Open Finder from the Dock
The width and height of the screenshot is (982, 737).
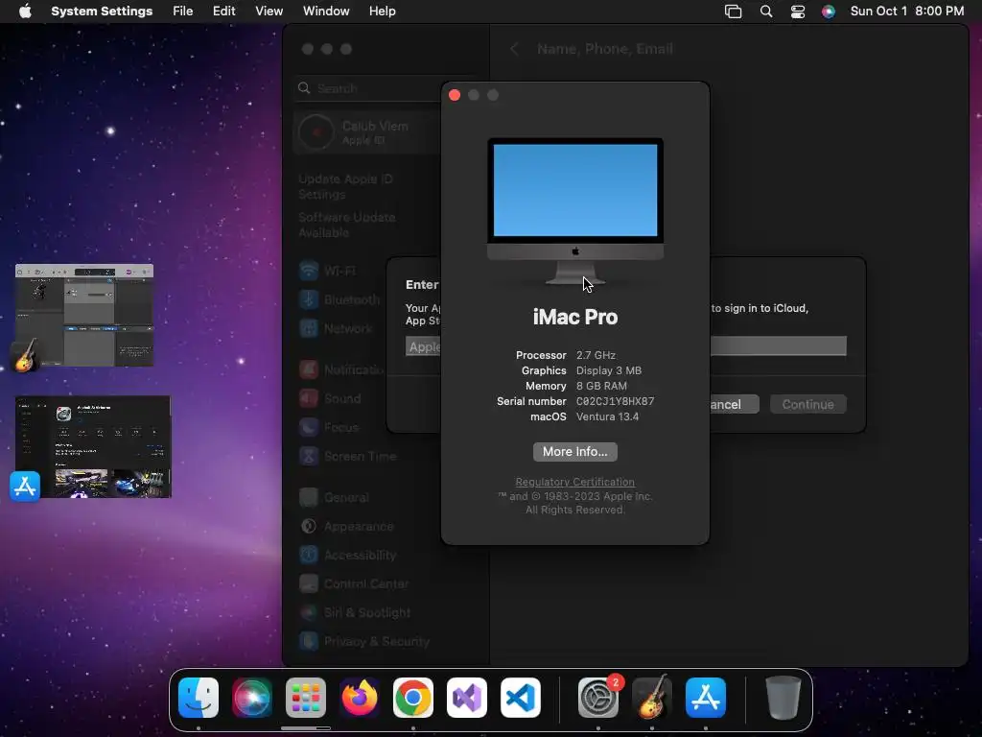click(x=199, y=698)
